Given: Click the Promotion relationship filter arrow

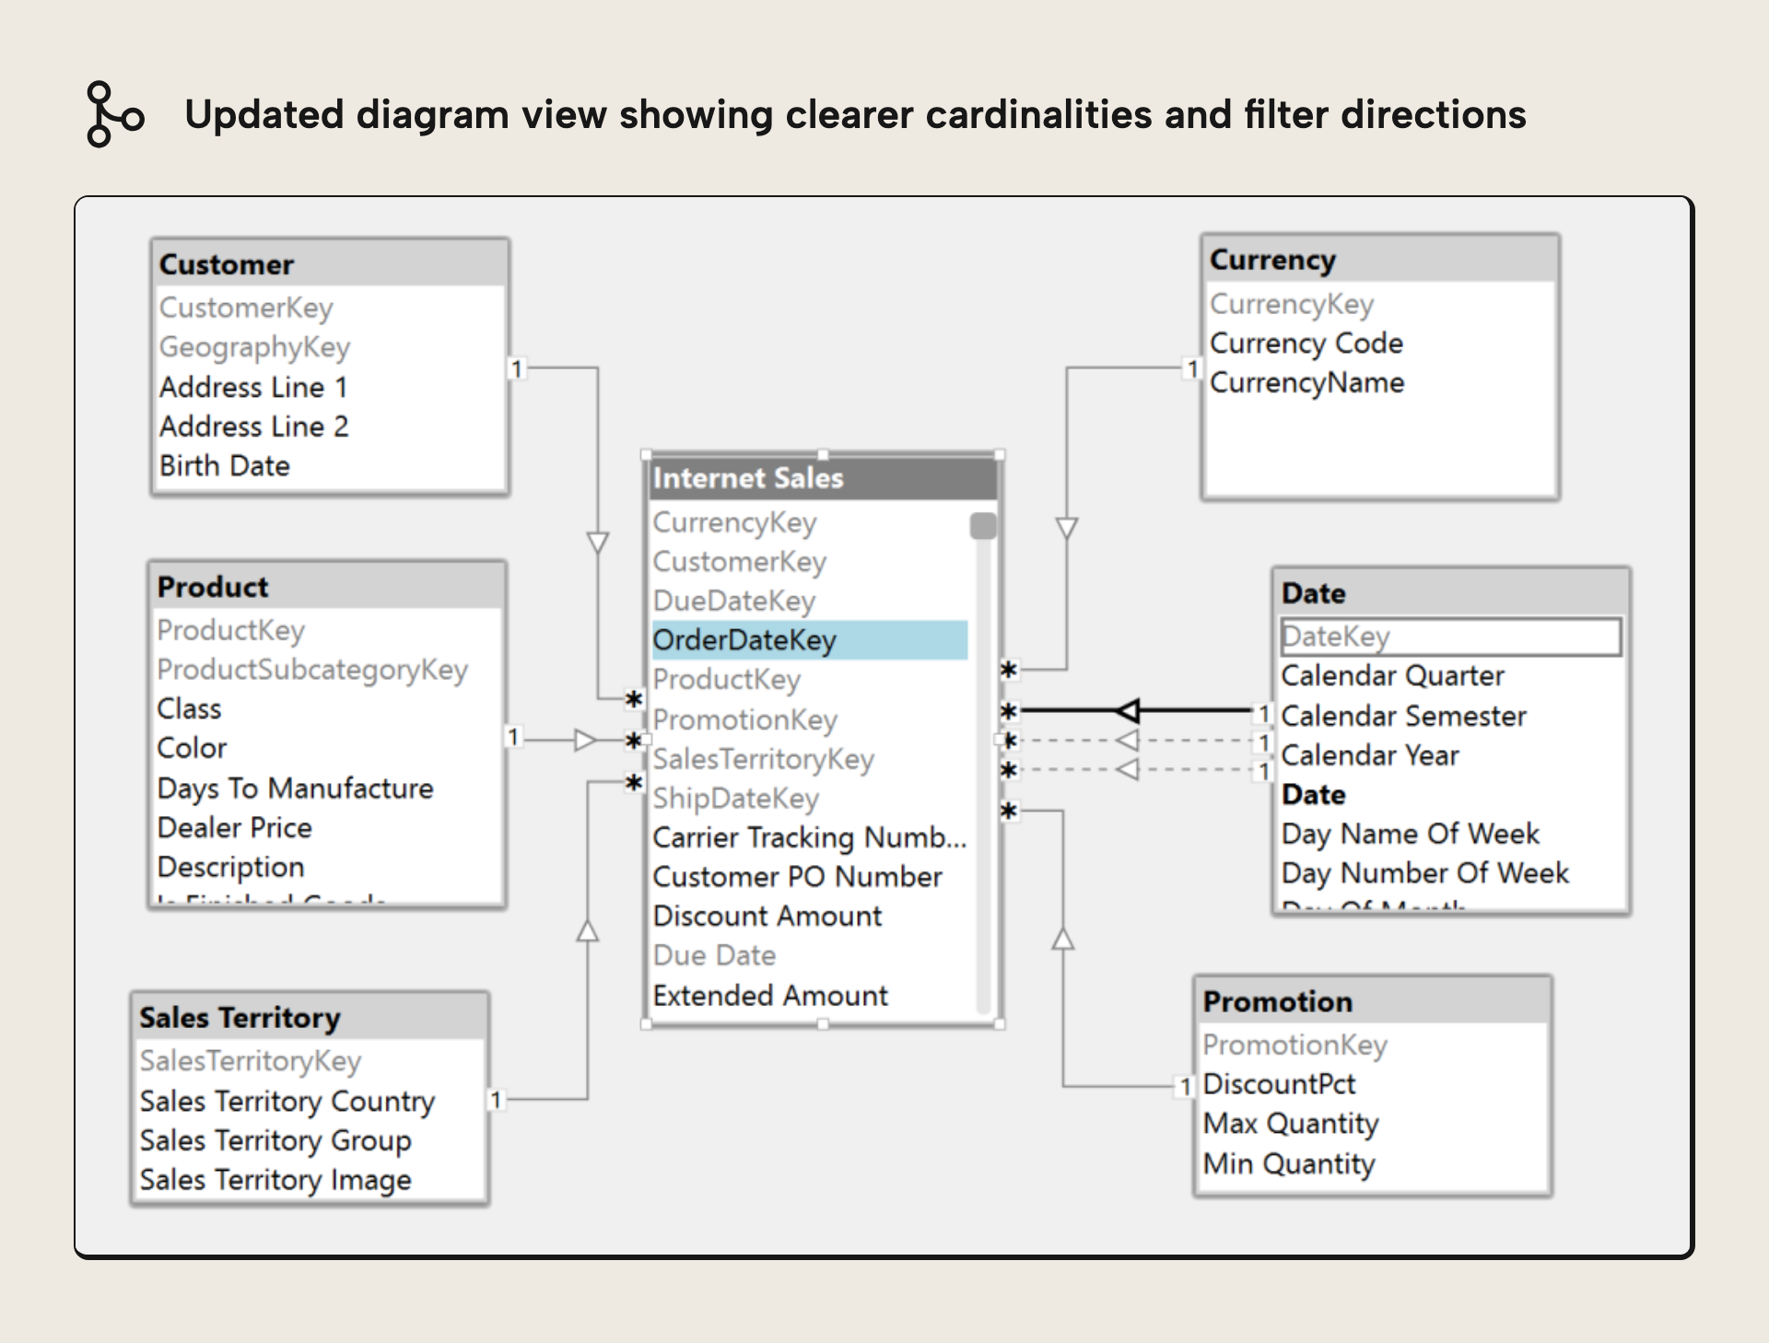Looking at the screenshot, I should [1063, 939].
